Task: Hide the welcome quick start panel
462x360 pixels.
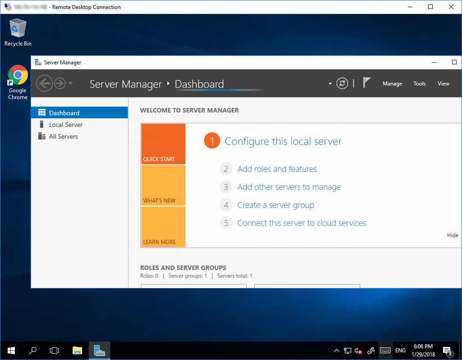Action: coord(452,235)
